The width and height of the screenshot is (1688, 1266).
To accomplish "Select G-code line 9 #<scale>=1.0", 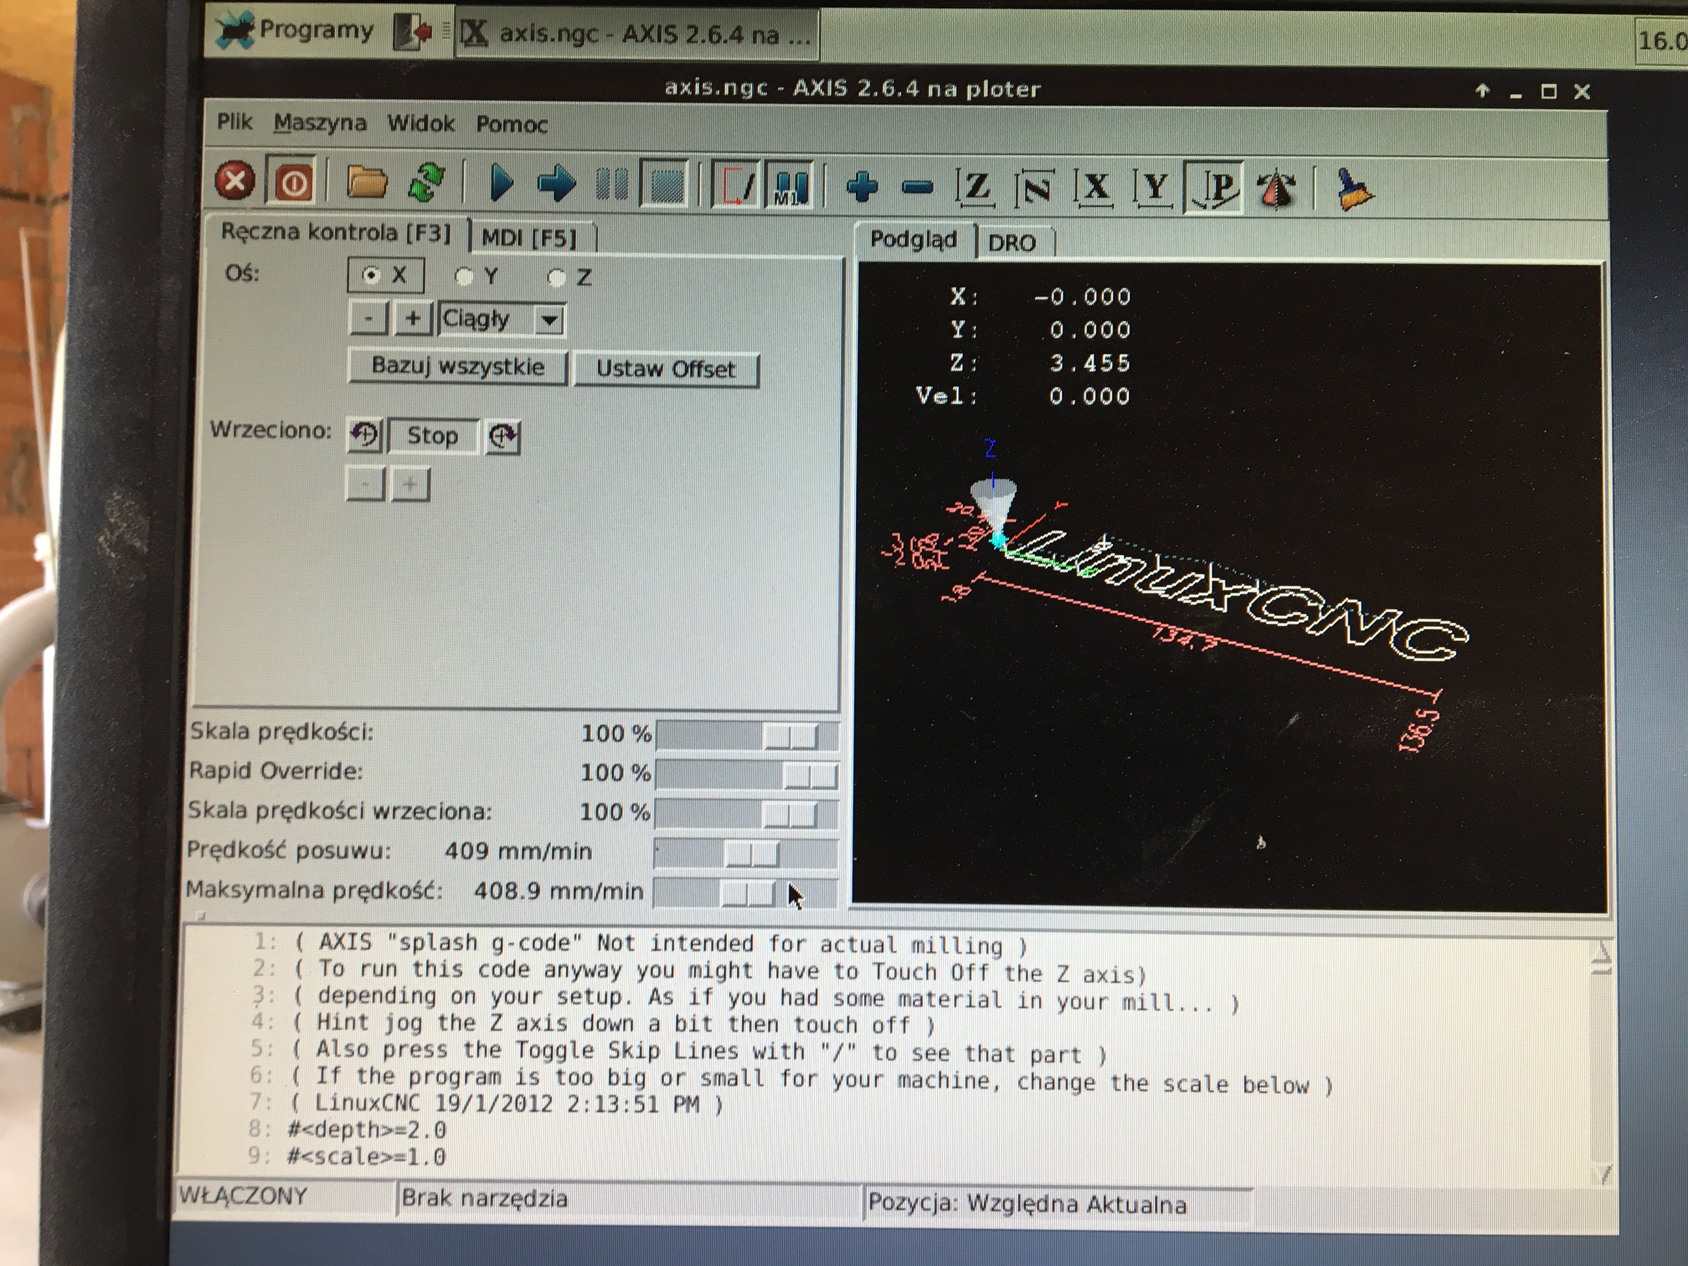I will pyautogui.click(x=366, y=1156).
